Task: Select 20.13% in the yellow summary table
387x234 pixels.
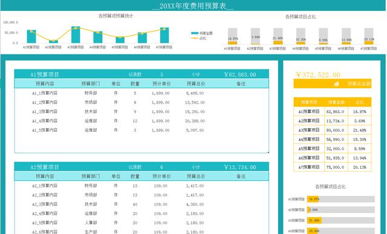Action: point(360,167)
